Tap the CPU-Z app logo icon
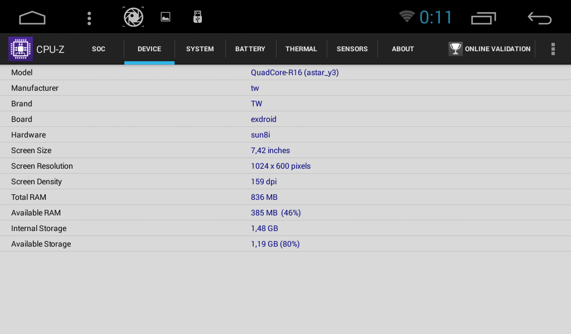This screenshot has height=334, width=571. point(21,48)
